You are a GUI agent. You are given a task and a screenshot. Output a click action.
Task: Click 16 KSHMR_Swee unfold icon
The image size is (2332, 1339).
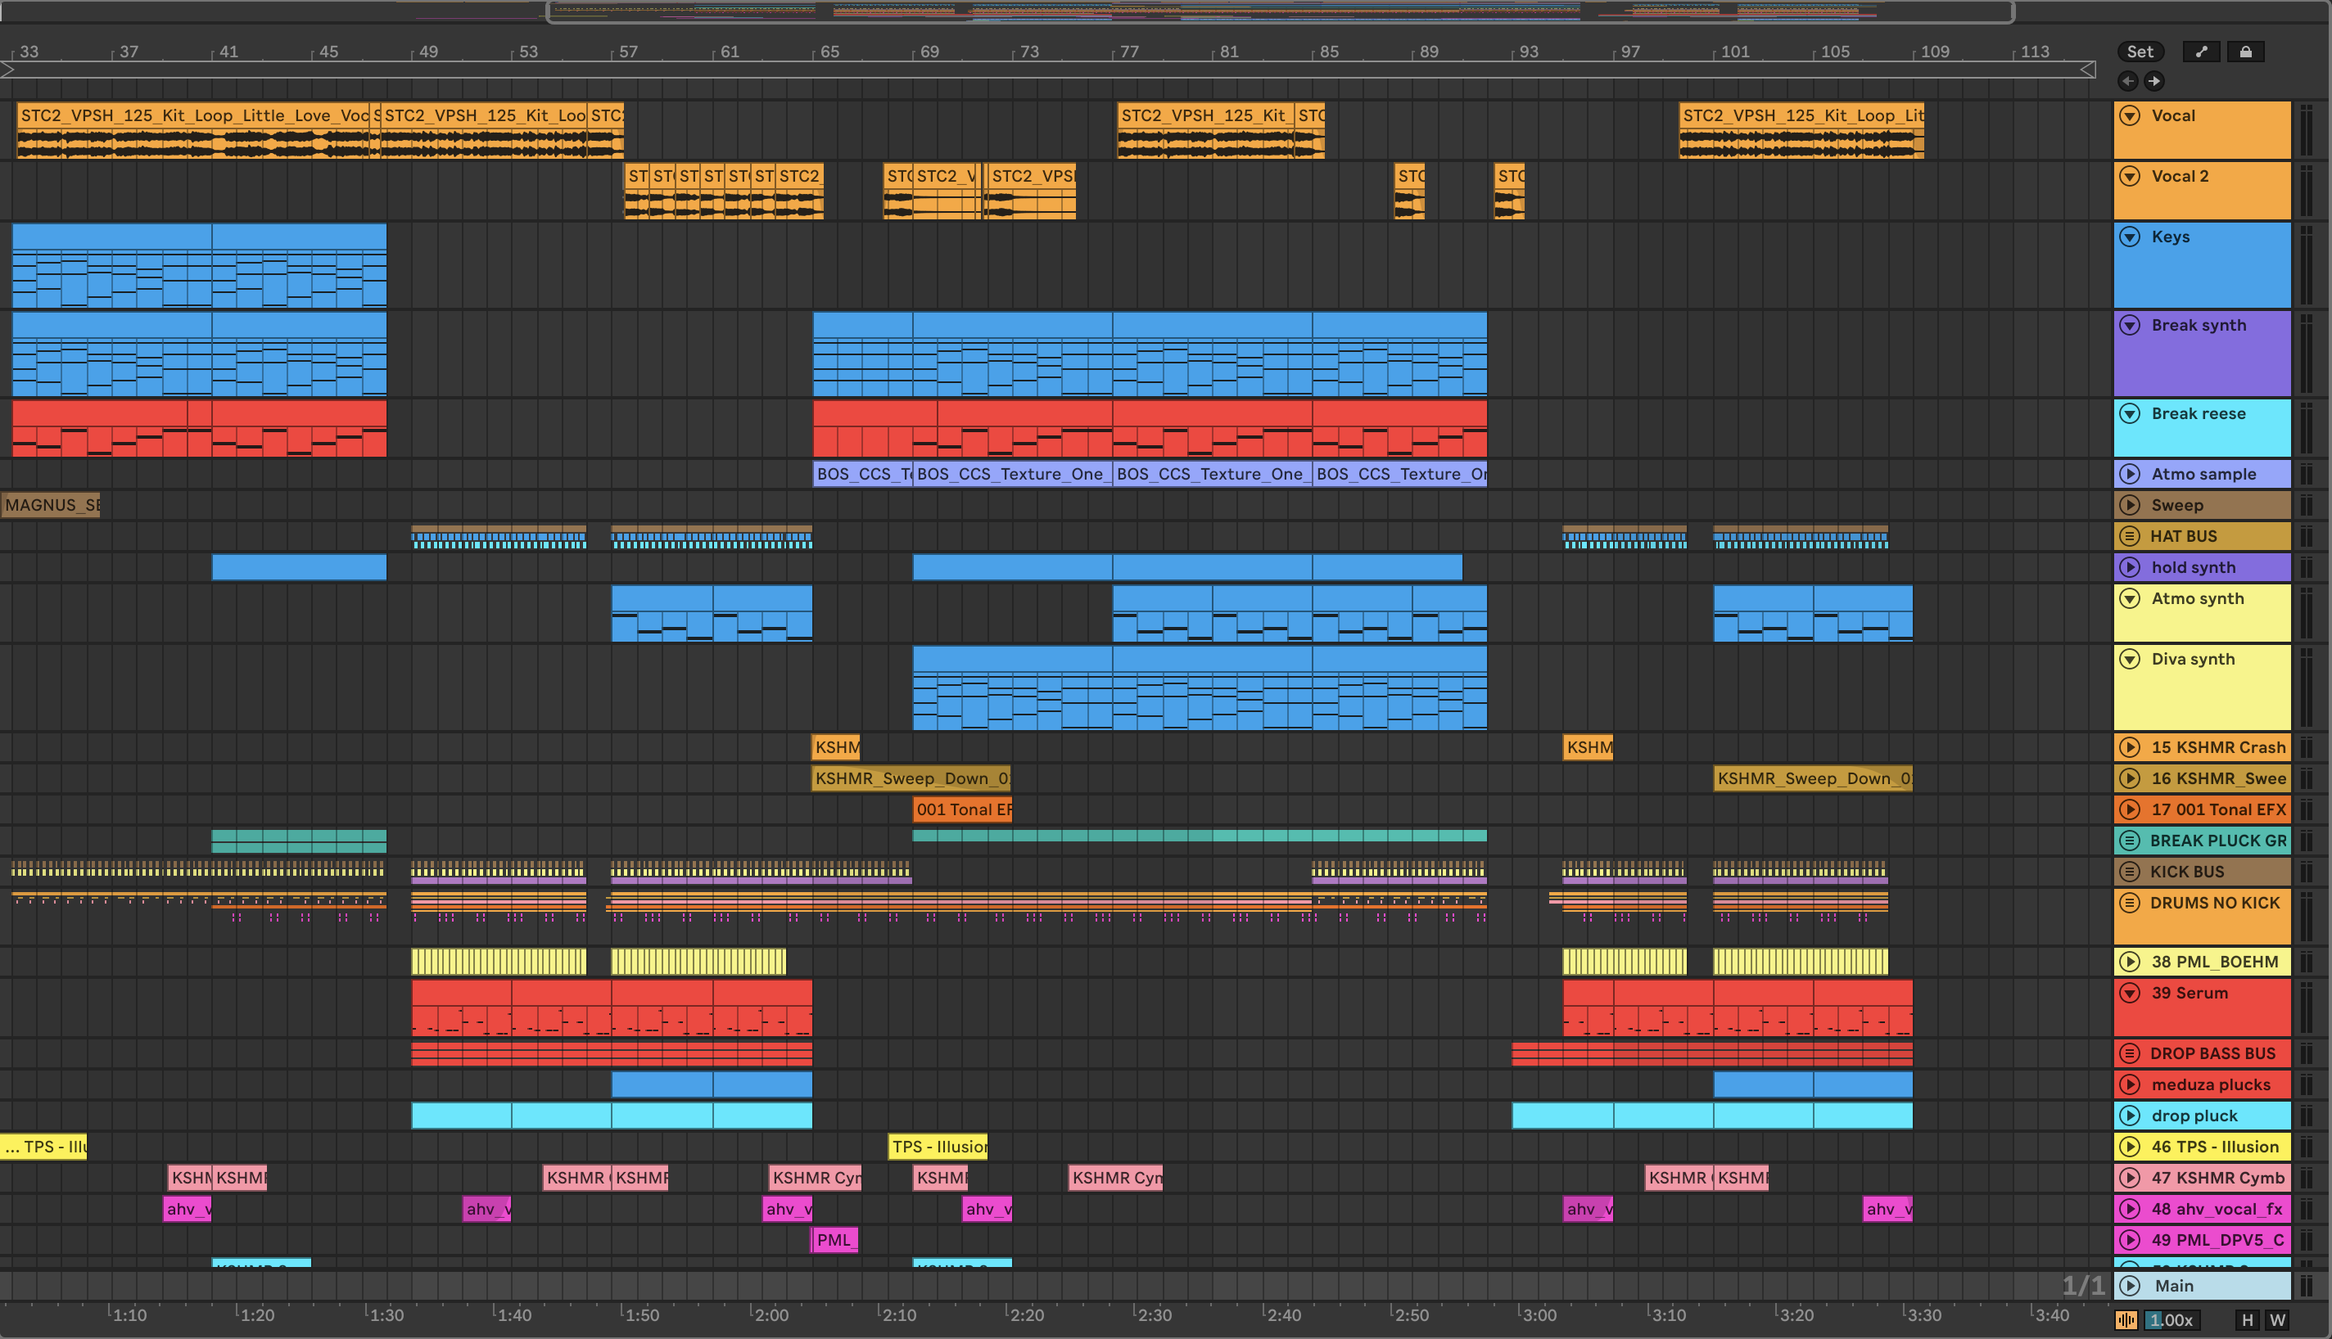click(x=2131, y=778)
